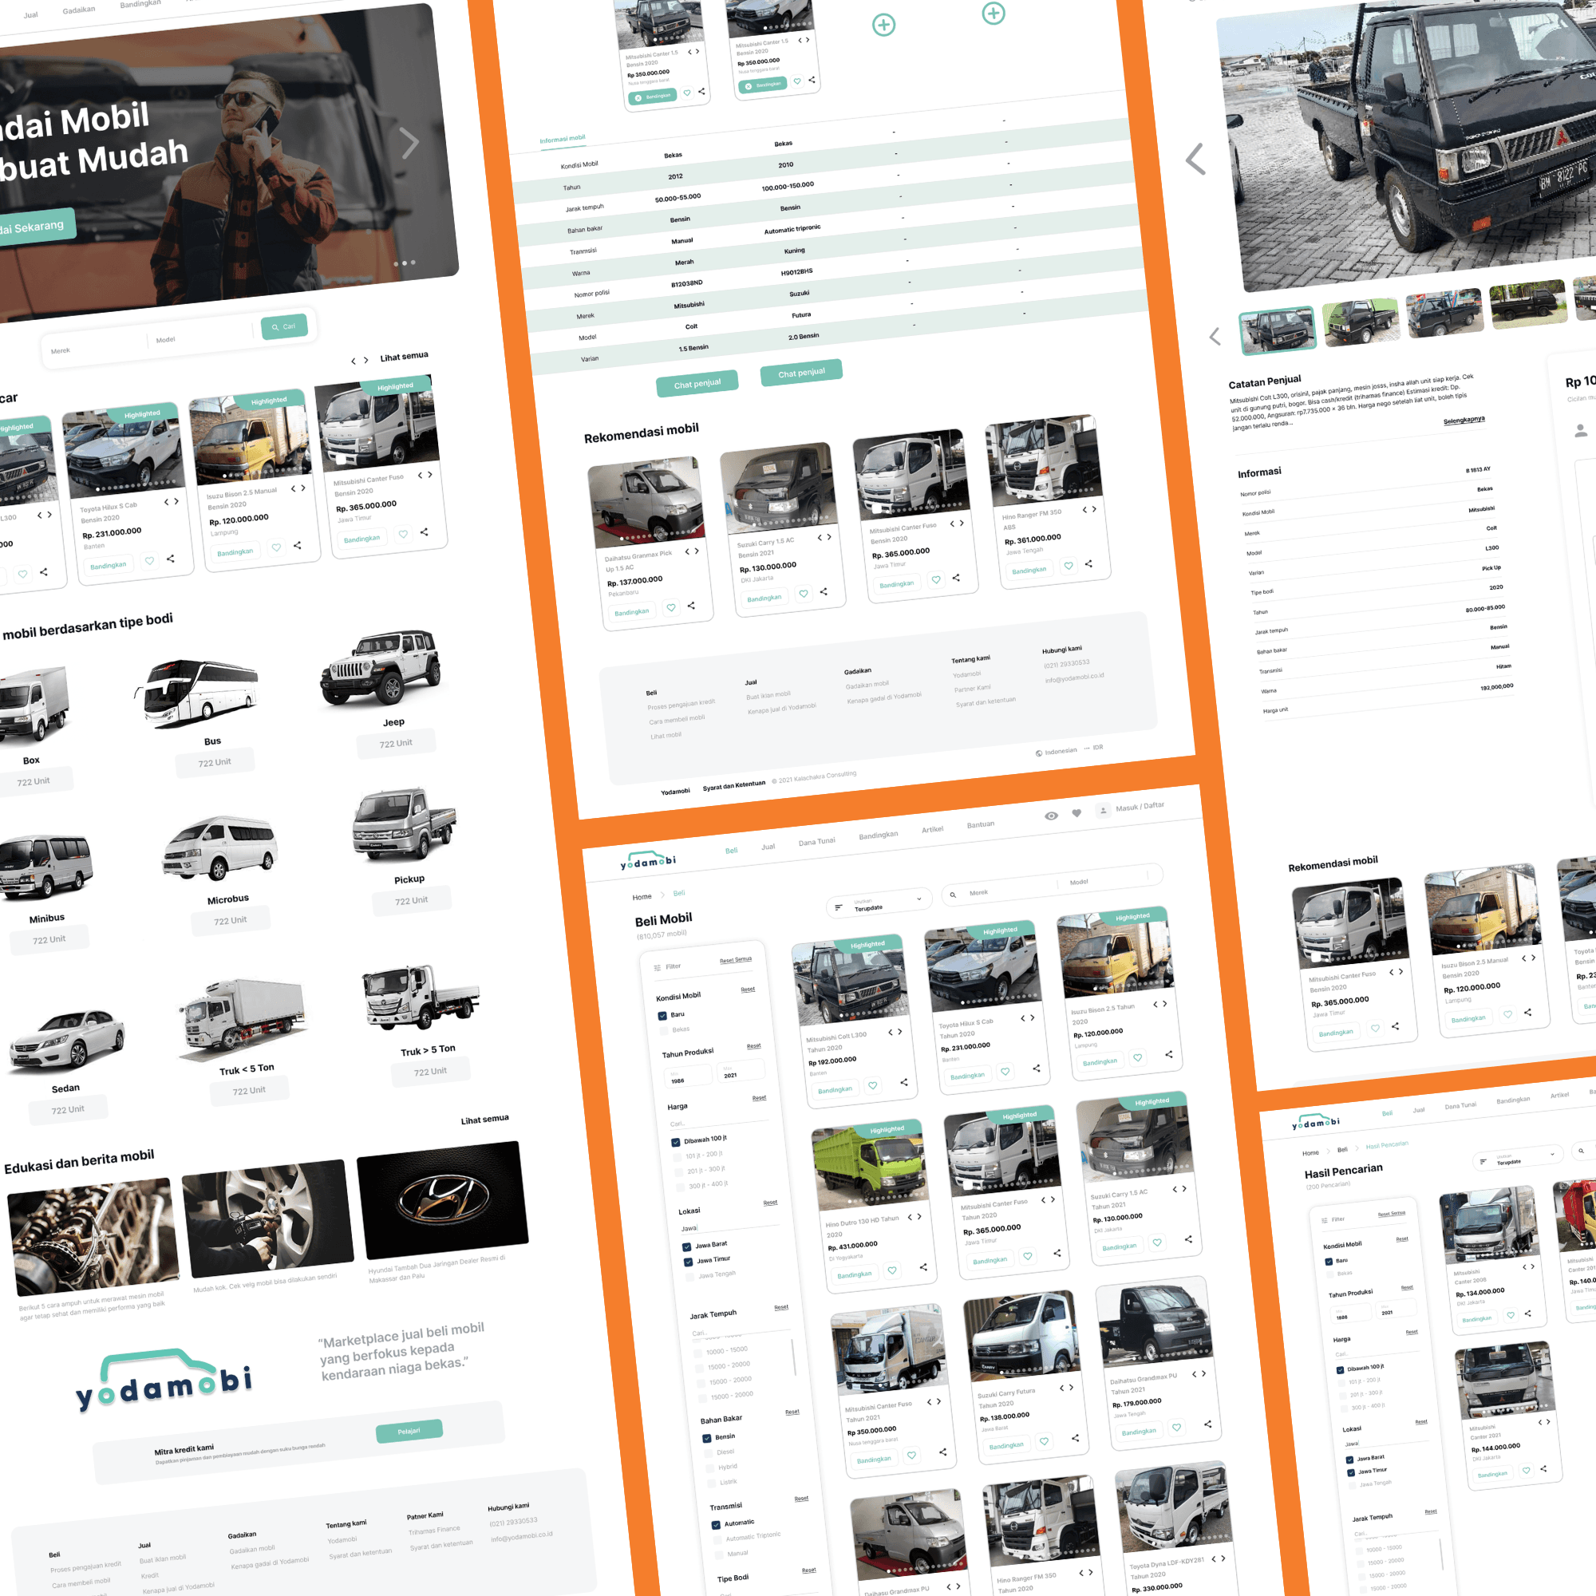1596x1596 pixels.
Task: Uncheck Bensin in Beli Mobil Bahan Bakar filter
Action: click(707, 1438)
